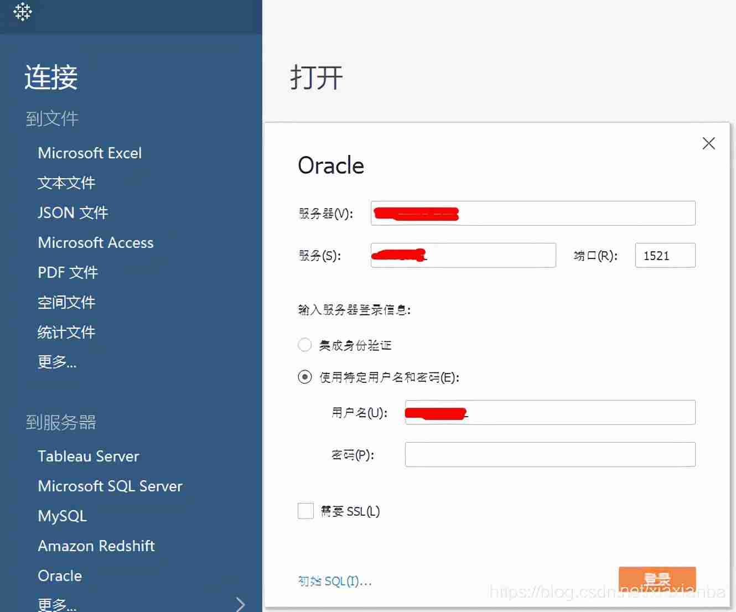Connect to Microsoft Access
Screen dimensions: 736x612
tap(96, 242)
